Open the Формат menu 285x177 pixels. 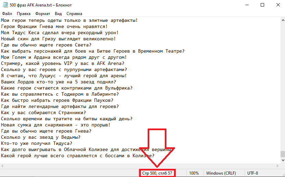click(x=42, y=14)
